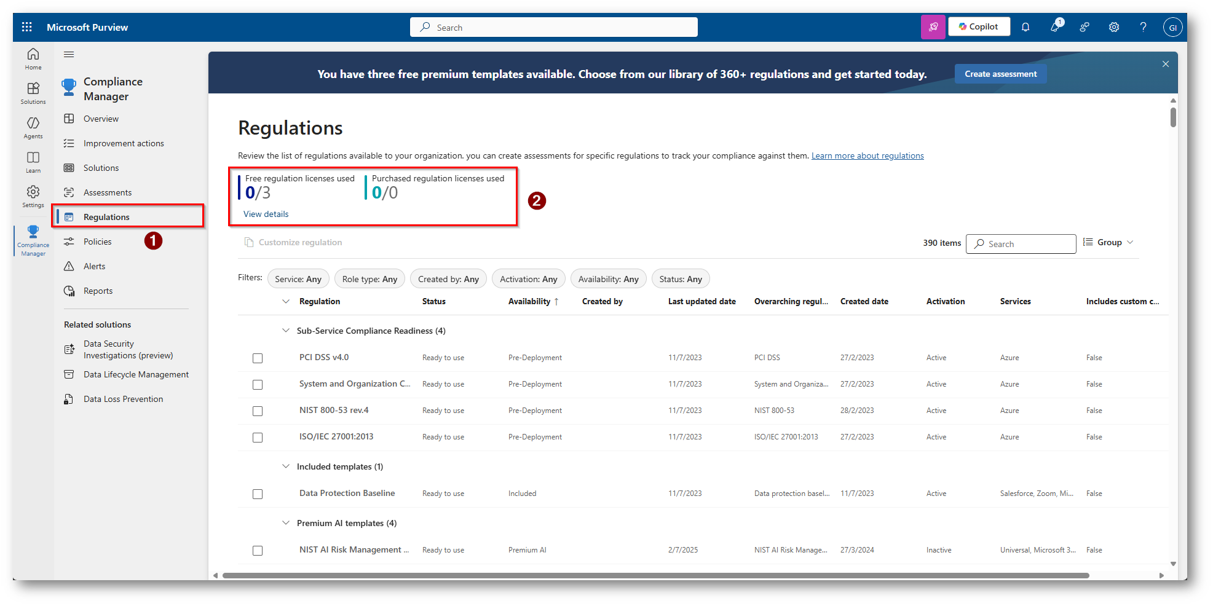The width and height of the screenshot is (1213, 606).
Task: Close the premium templates banner
Action: [x=1165, y=64]
